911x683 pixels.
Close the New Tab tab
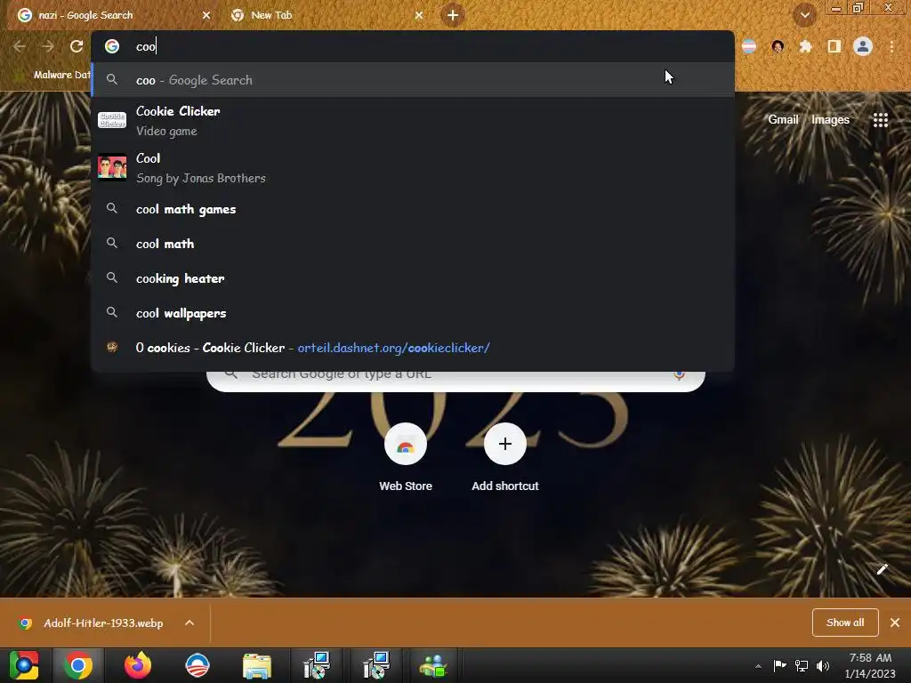[x=419, y=15]
